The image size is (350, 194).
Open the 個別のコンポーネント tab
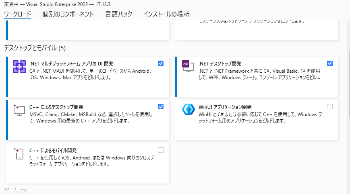pyautogui.click(x=68, y=14)
